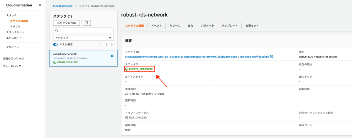
Task: Click the スタックの作成 button
Action: 66,23
